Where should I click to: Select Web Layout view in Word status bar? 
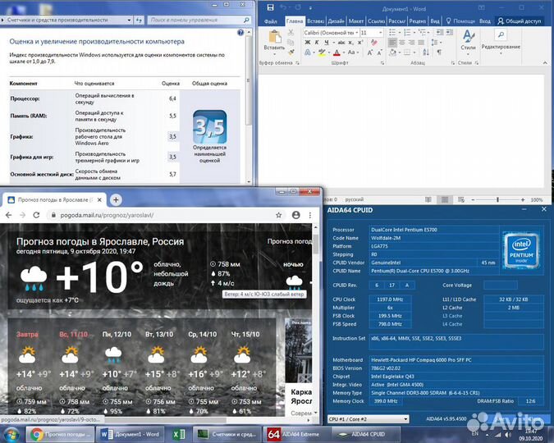pyautogui.click(x=461, y=199)
